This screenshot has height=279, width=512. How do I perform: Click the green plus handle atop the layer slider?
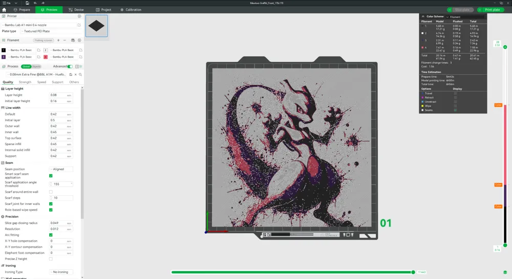point(505,47)
